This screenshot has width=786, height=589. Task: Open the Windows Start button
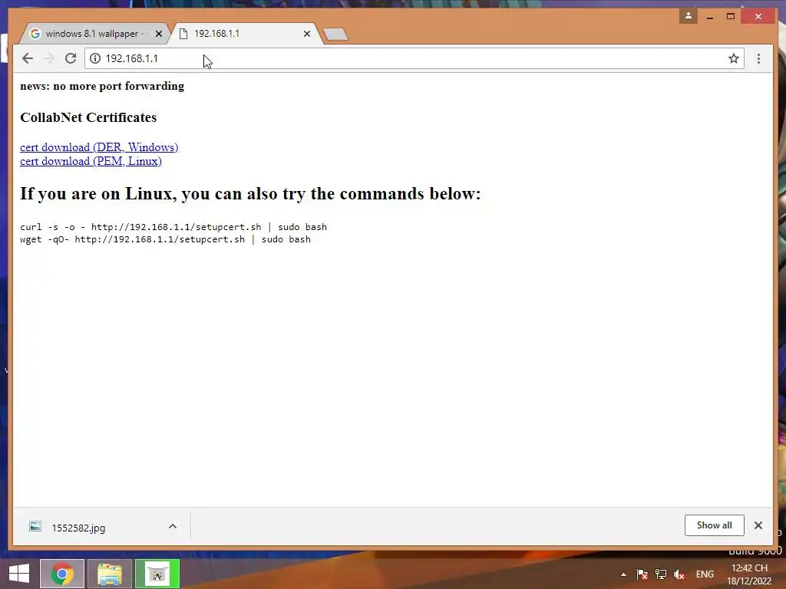[19, 574]
